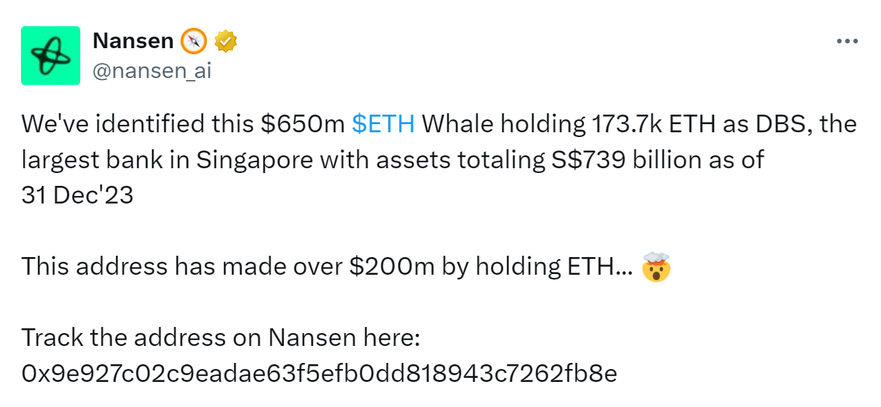Open the @nansen_ai handle
The width and height of the screenshot is (881, 407).
tap(151, 71)
